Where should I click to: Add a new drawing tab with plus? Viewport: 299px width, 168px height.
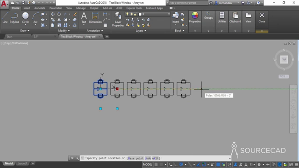107,36
